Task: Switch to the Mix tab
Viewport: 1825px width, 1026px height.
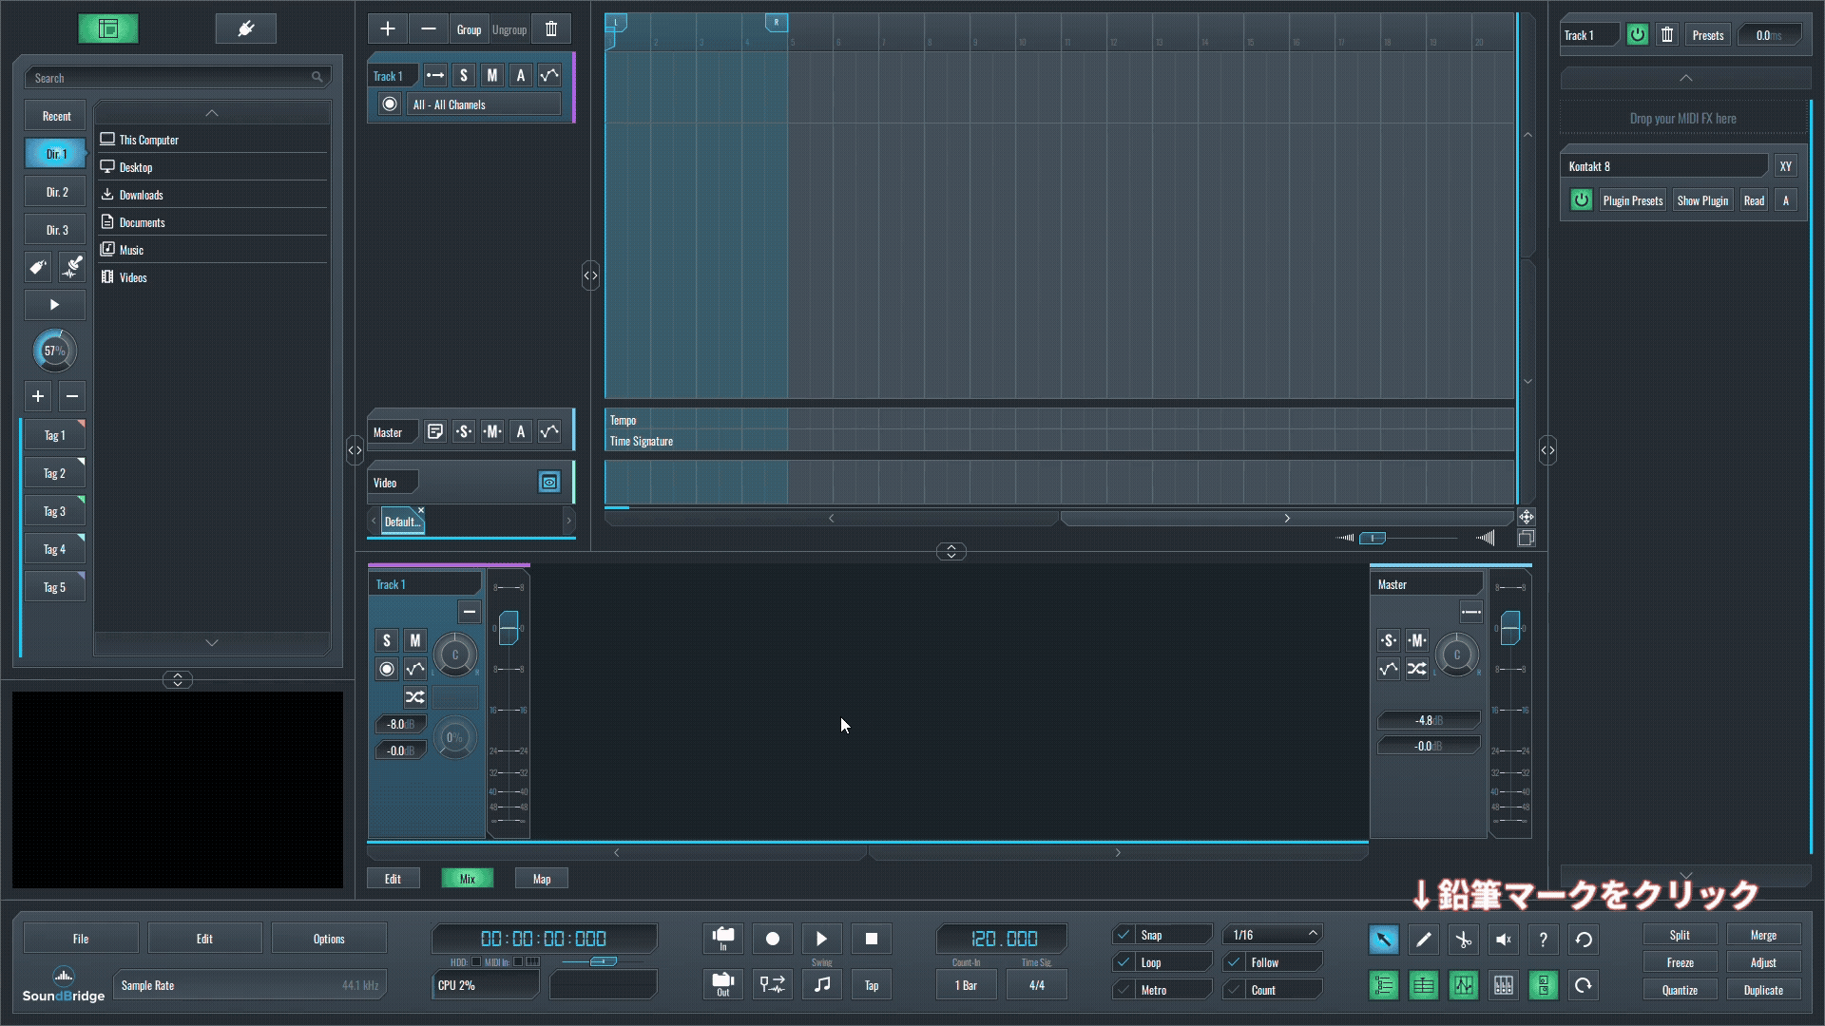Action: pyautogui.click(x=468, y=879)
